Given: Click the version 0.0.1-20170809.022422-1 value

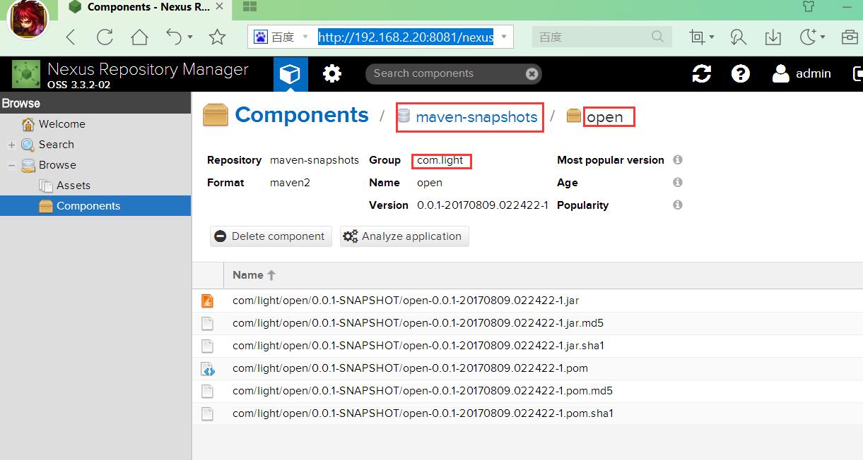Looking at the screenshot, I should pyautogui.click(x=483, y=205).
